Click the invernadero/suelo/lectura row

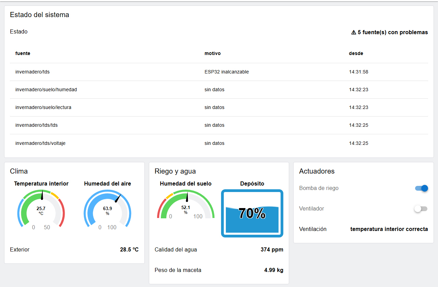click(219, 108)
